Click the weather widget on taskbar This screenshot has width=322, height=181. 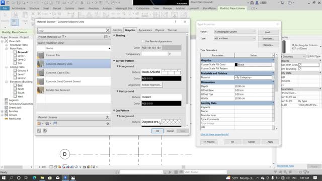point(240,178)
